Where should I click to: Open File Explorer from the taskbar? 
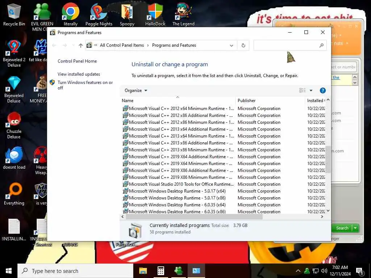[143, 271]
